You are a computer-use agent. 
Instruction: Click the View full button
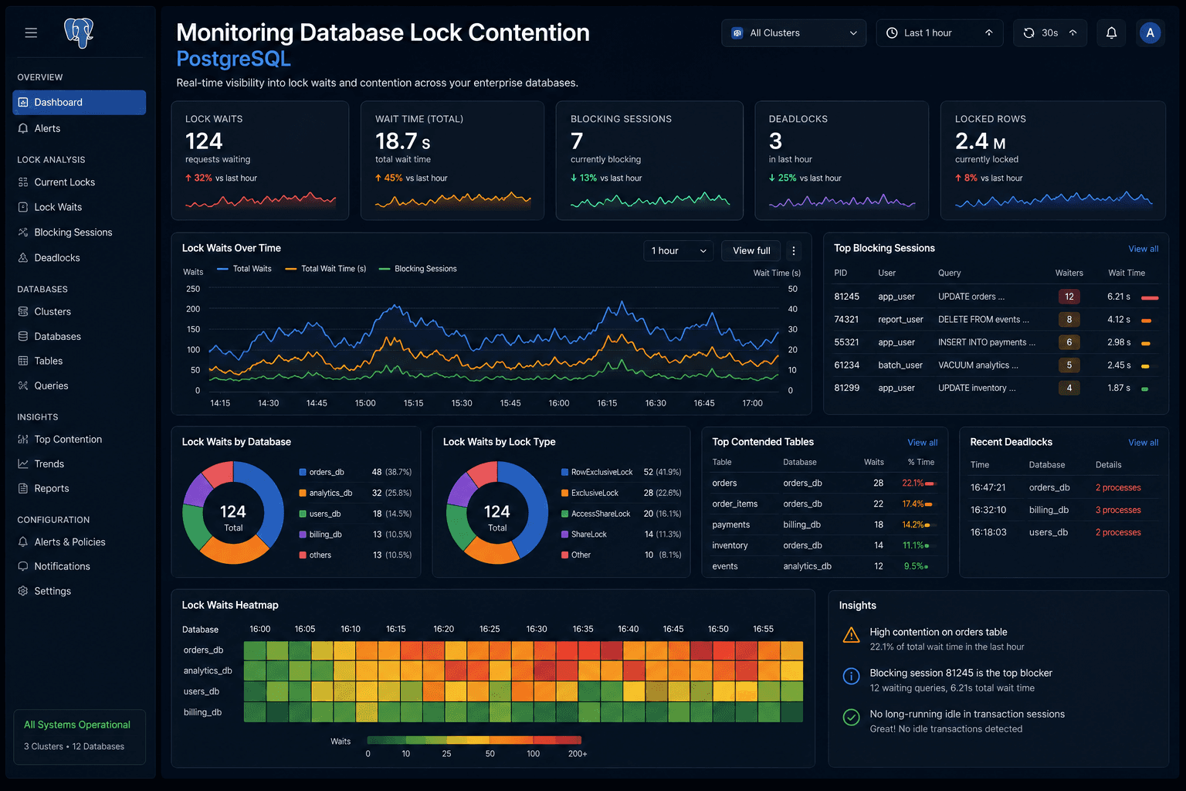pos(751,250)
